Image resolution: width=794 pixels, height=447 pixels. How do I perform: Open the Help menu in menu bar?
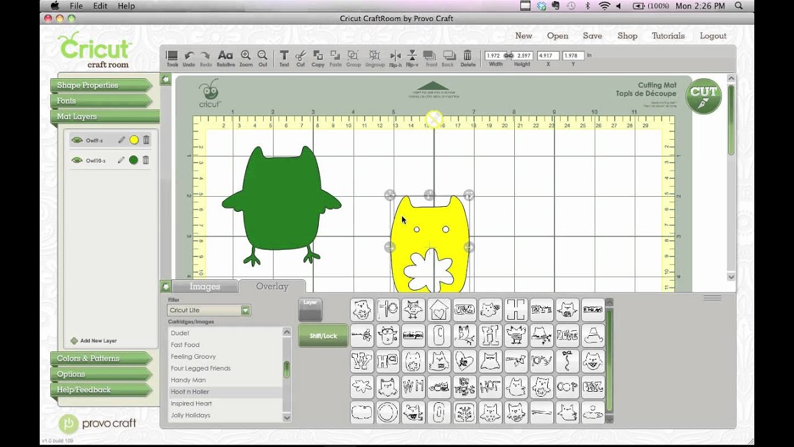126,6
